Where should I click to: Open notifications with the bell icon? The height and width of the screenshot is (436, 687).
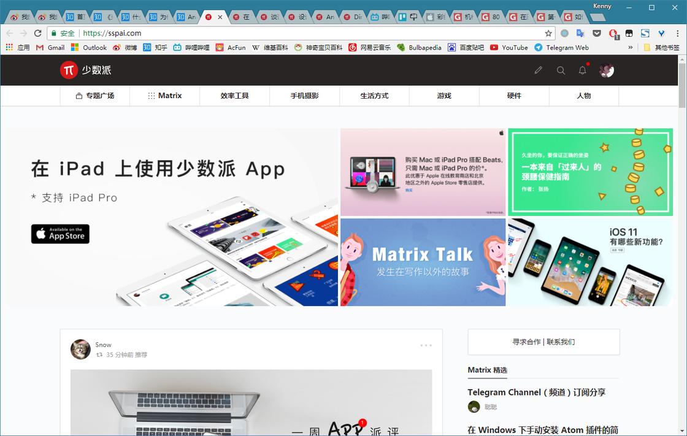(582, 70)
